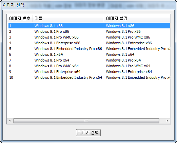Click the horizontal scrollbar left arrow

[x=10, y=121]
